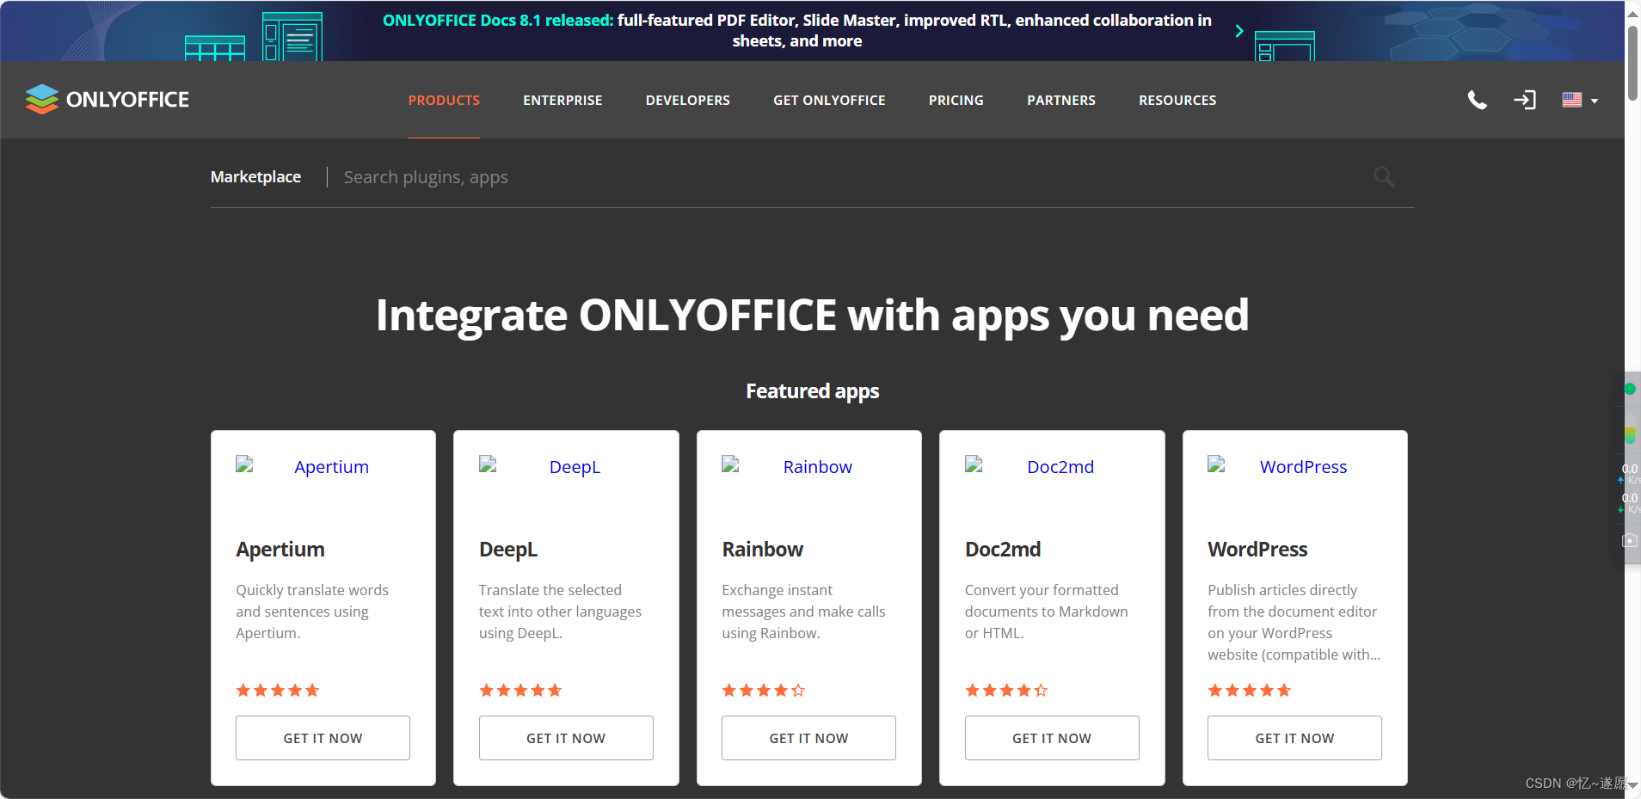1641x799 pixels.
Task: Click the Doc2md star rating
Action: coord(1006,691)
